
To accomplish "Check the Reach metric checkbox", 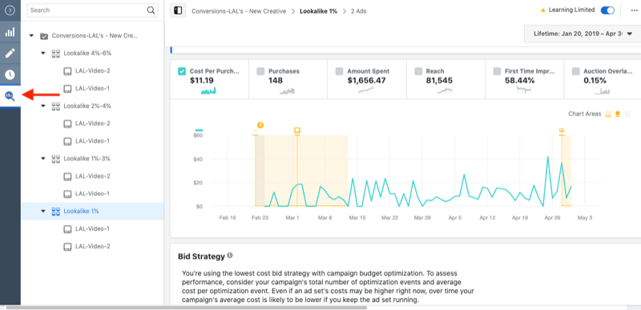I will [x=418, y=71].
